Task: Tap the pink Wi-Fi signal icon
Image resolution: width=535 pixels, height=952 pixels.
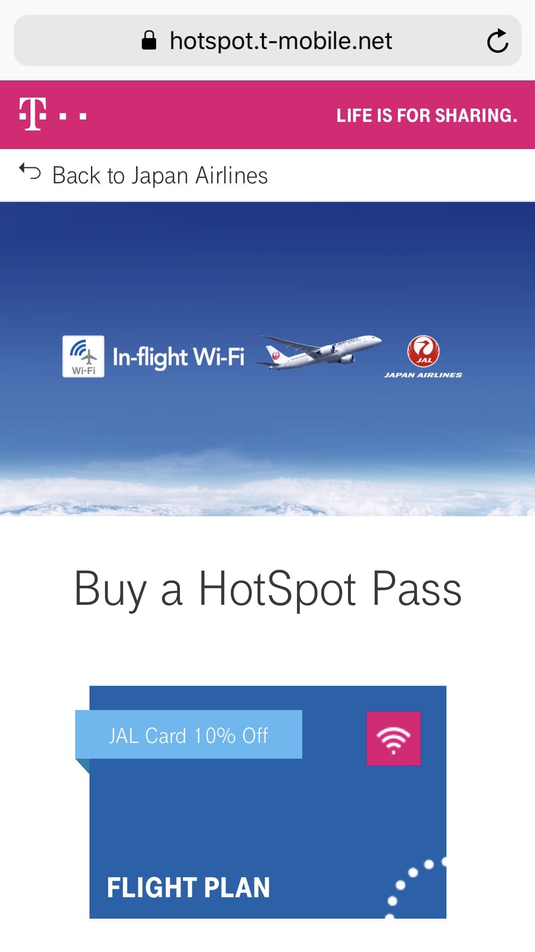Action: (x=393, y=739)
